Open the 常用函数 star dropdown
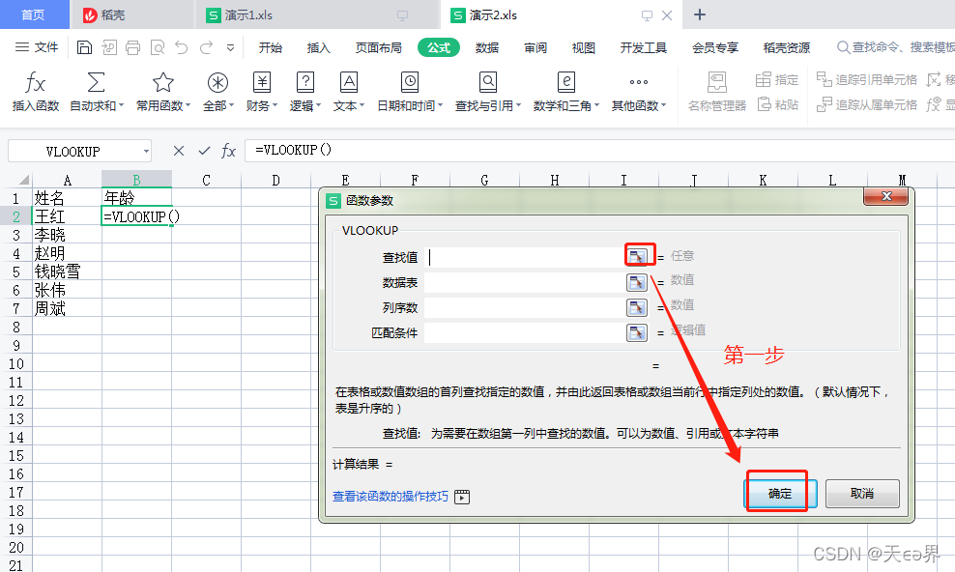The width and height of the screenshot is (955, 572). (163, 91)
